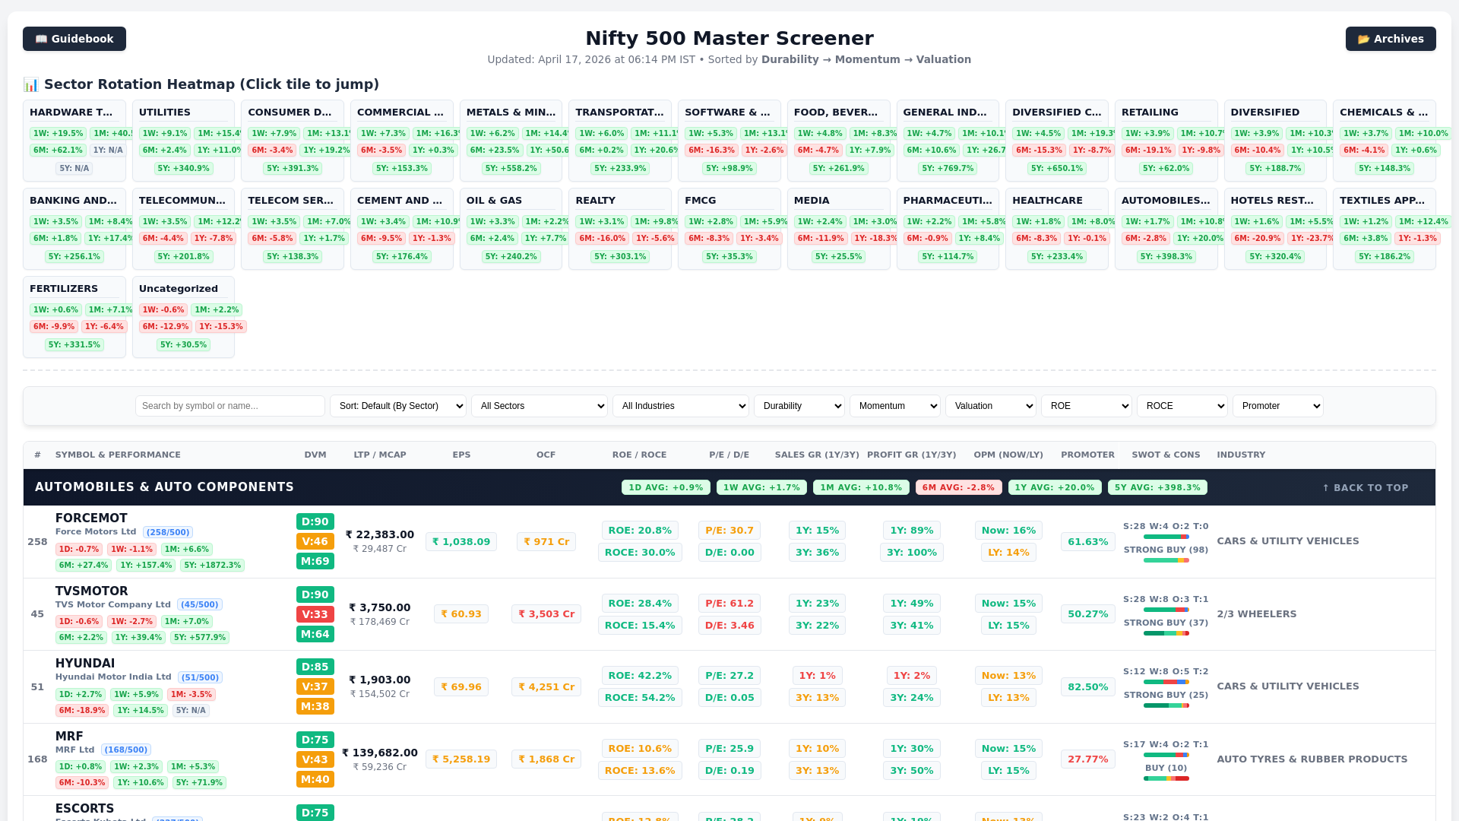Open the ROE filter dropdown
Screen dimensions: 1459x821
click(1087, 406)
